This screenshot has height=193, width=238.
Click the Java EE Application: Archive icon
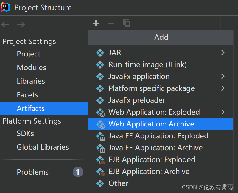click(x=100, y=148)
